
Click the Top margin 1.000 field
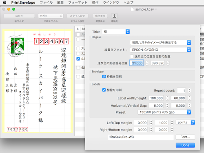[x=162, y=122]
